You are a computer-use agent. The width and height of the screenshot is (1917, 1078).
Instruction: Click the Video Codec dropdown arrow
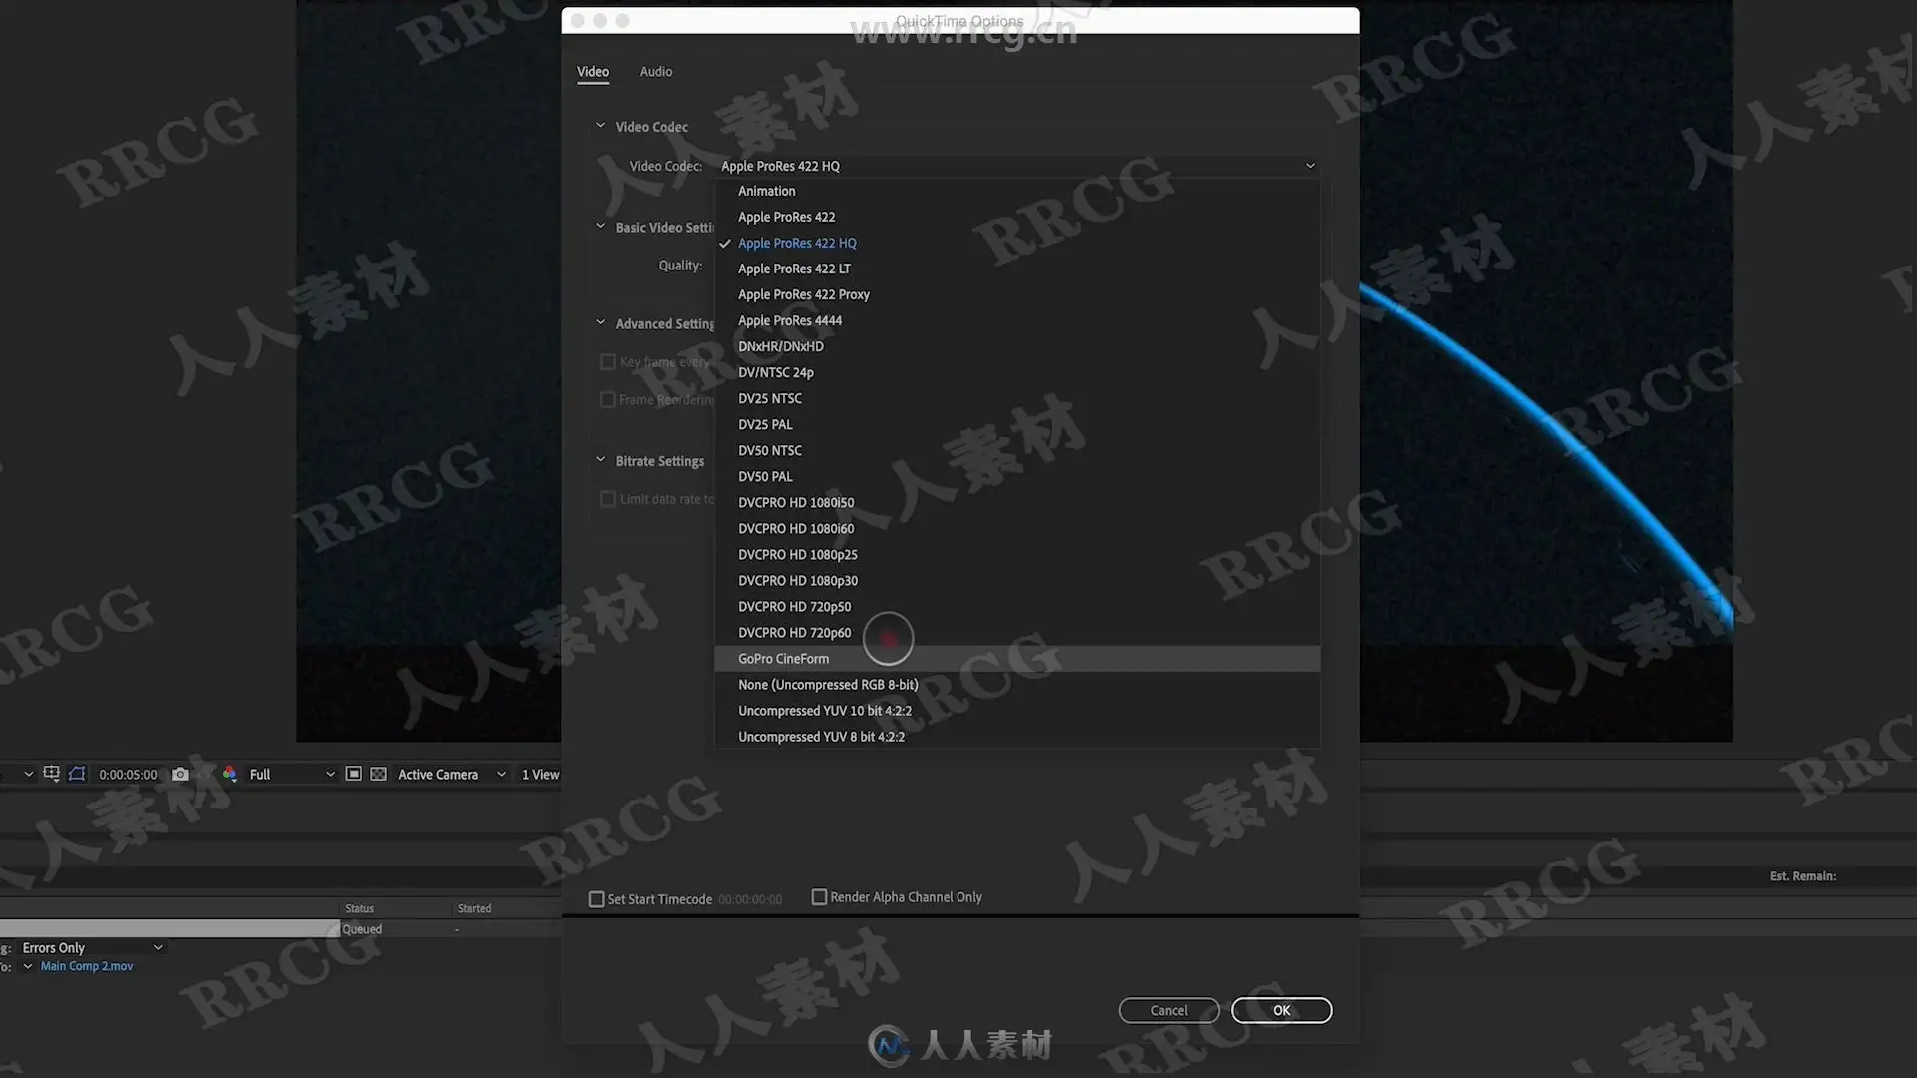click(x=1310, y=166)
